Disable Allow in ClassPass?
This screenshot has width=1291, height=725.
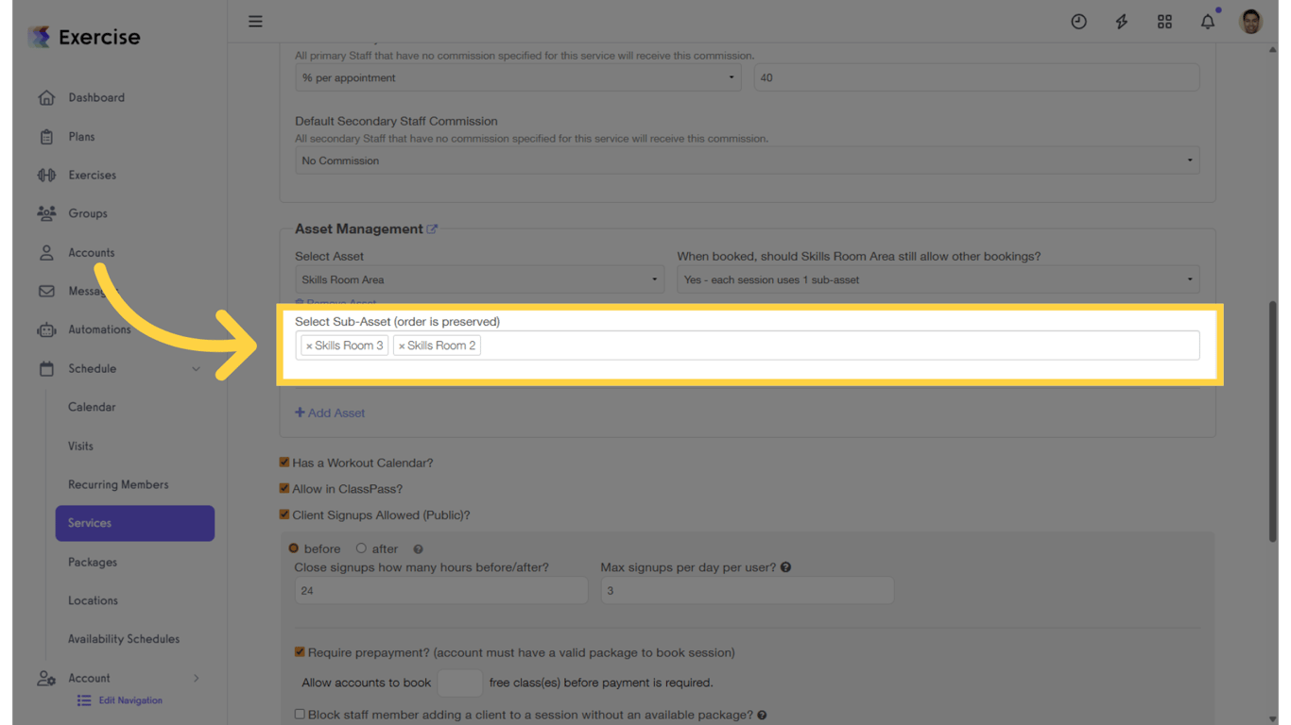pos(284,488)
